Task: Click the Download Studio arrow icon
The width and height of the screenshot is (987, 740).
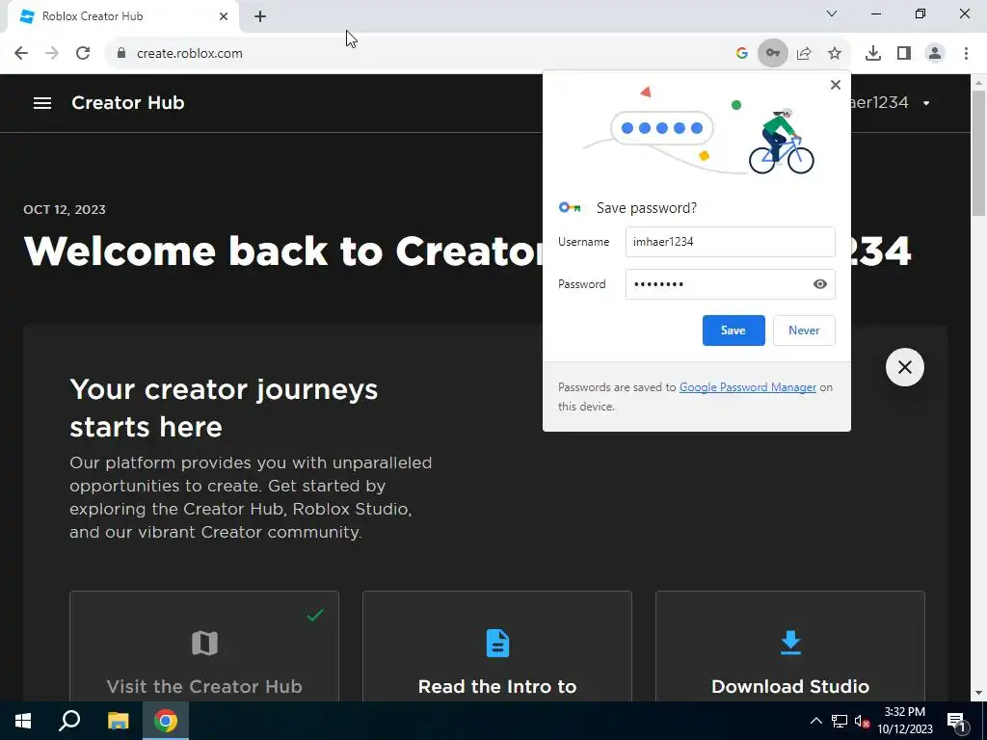Action: coord(790,643)
